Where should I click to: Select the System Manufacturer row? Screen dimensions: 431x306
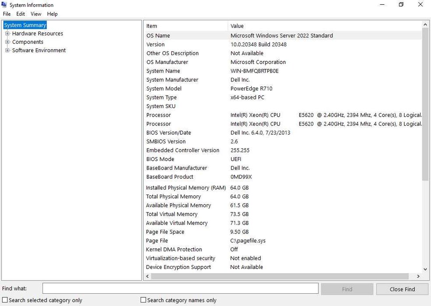283,80
